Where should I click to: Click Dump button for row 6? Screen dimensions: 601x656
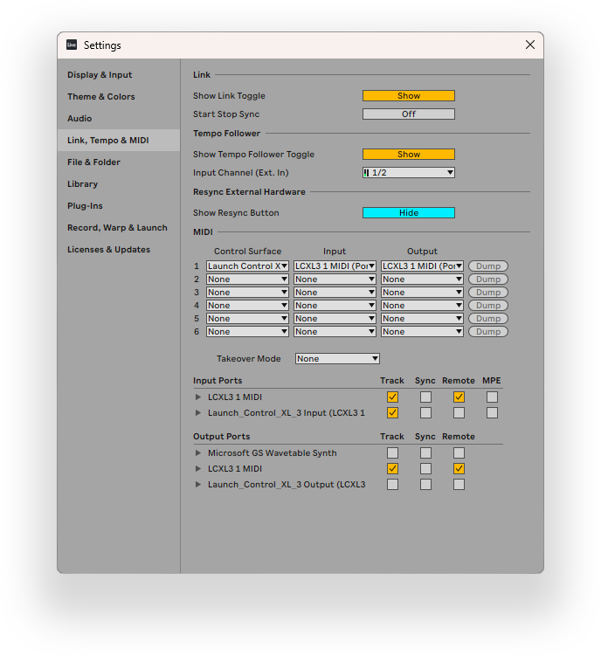pos(488,332)
